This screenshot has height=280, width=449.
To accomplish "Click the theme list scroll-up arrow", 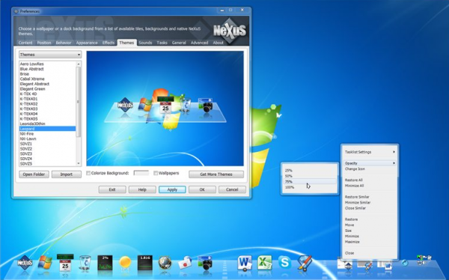I will 79,64.
